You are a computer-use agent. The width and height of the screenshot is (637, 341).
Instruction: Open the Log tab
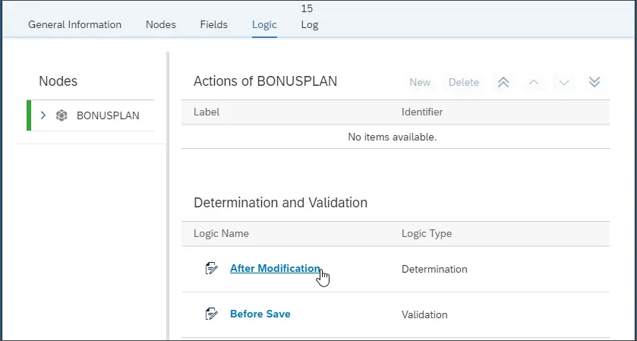coord(309,24)
